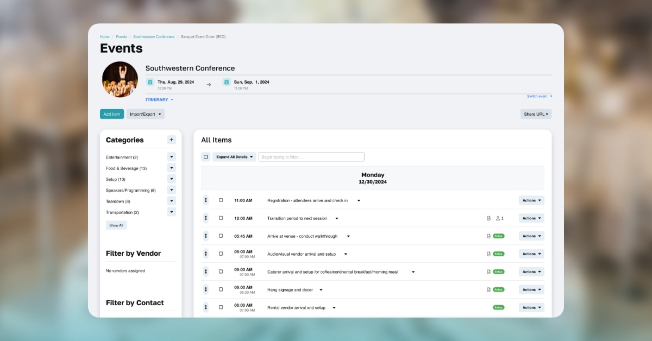
Task: Check the Audio/visual vendor arrival item
Action: pyautogui.click(x=221, y=254)
